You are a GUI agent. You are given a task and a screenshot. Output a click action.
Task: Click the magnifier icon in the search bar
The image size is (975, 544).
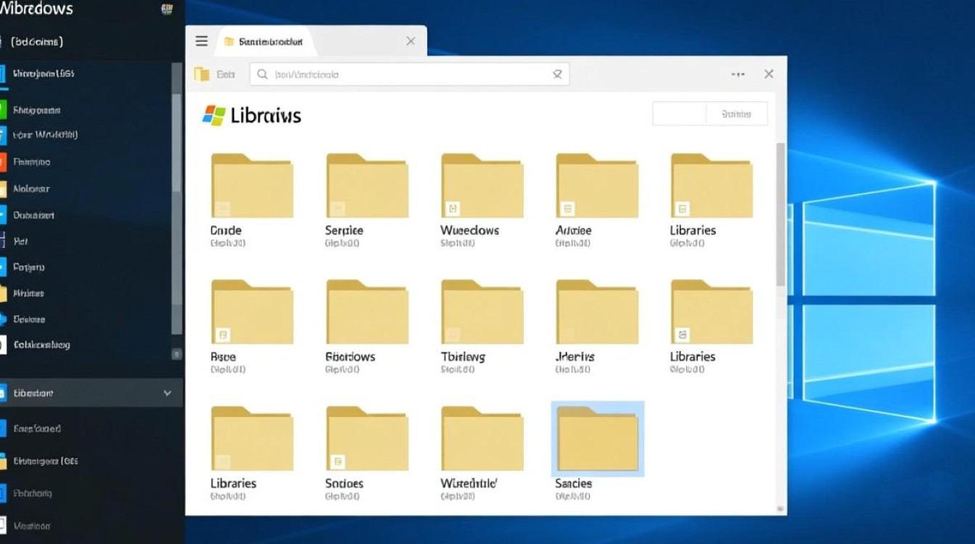[263, 74]
